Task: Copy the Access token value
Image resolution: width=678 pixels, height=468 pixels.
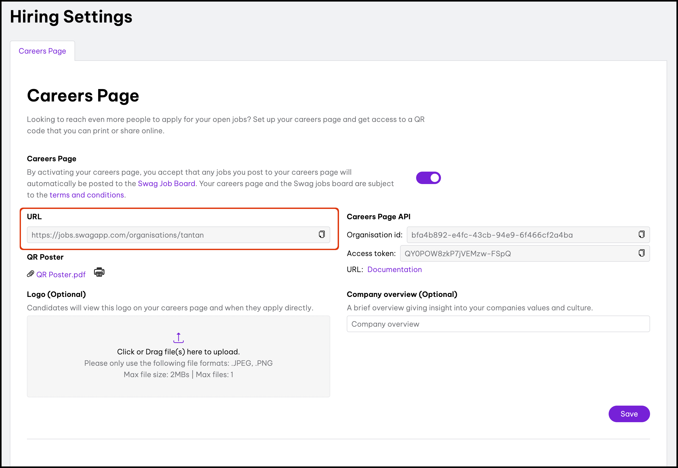Action: point(641,253)
